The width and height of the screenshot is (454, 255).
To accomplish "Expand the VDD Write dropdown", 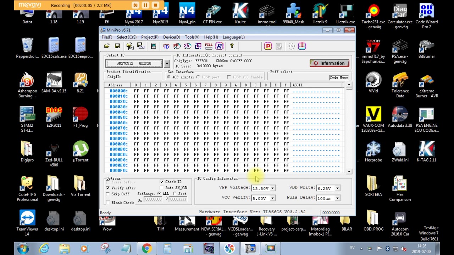I will tap(337, 188).
